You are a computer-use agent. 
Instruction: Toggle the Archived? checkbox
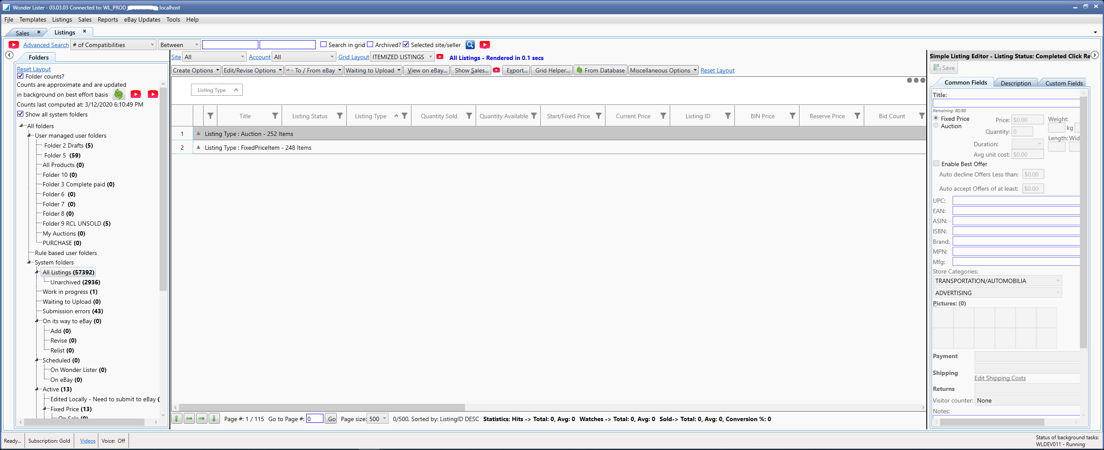click(x=370, y=44)
